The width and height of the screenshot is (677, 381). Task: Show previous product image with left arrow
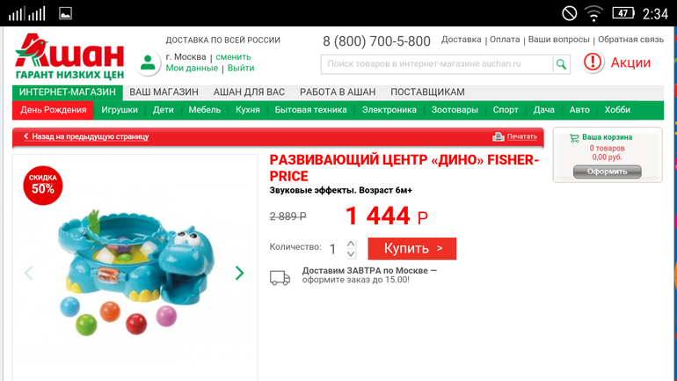(28, 273)
